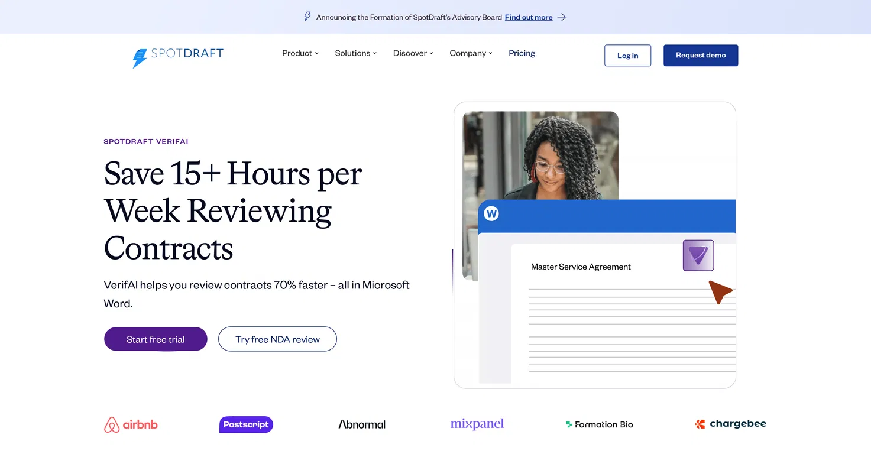Open the Discover dropdown menu
The image size is (871, 454).
click(413, 53)
